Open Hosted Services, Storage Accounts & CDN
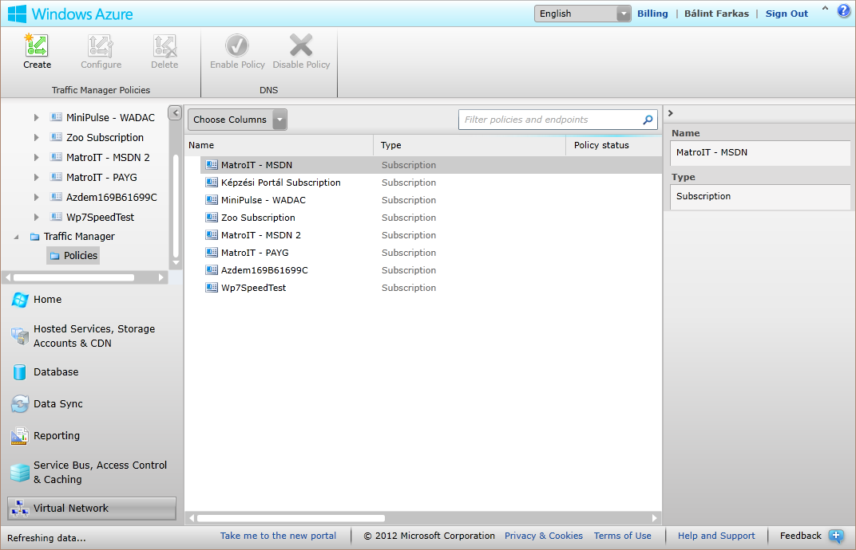 pyautogui.click(x=94, y=336)
